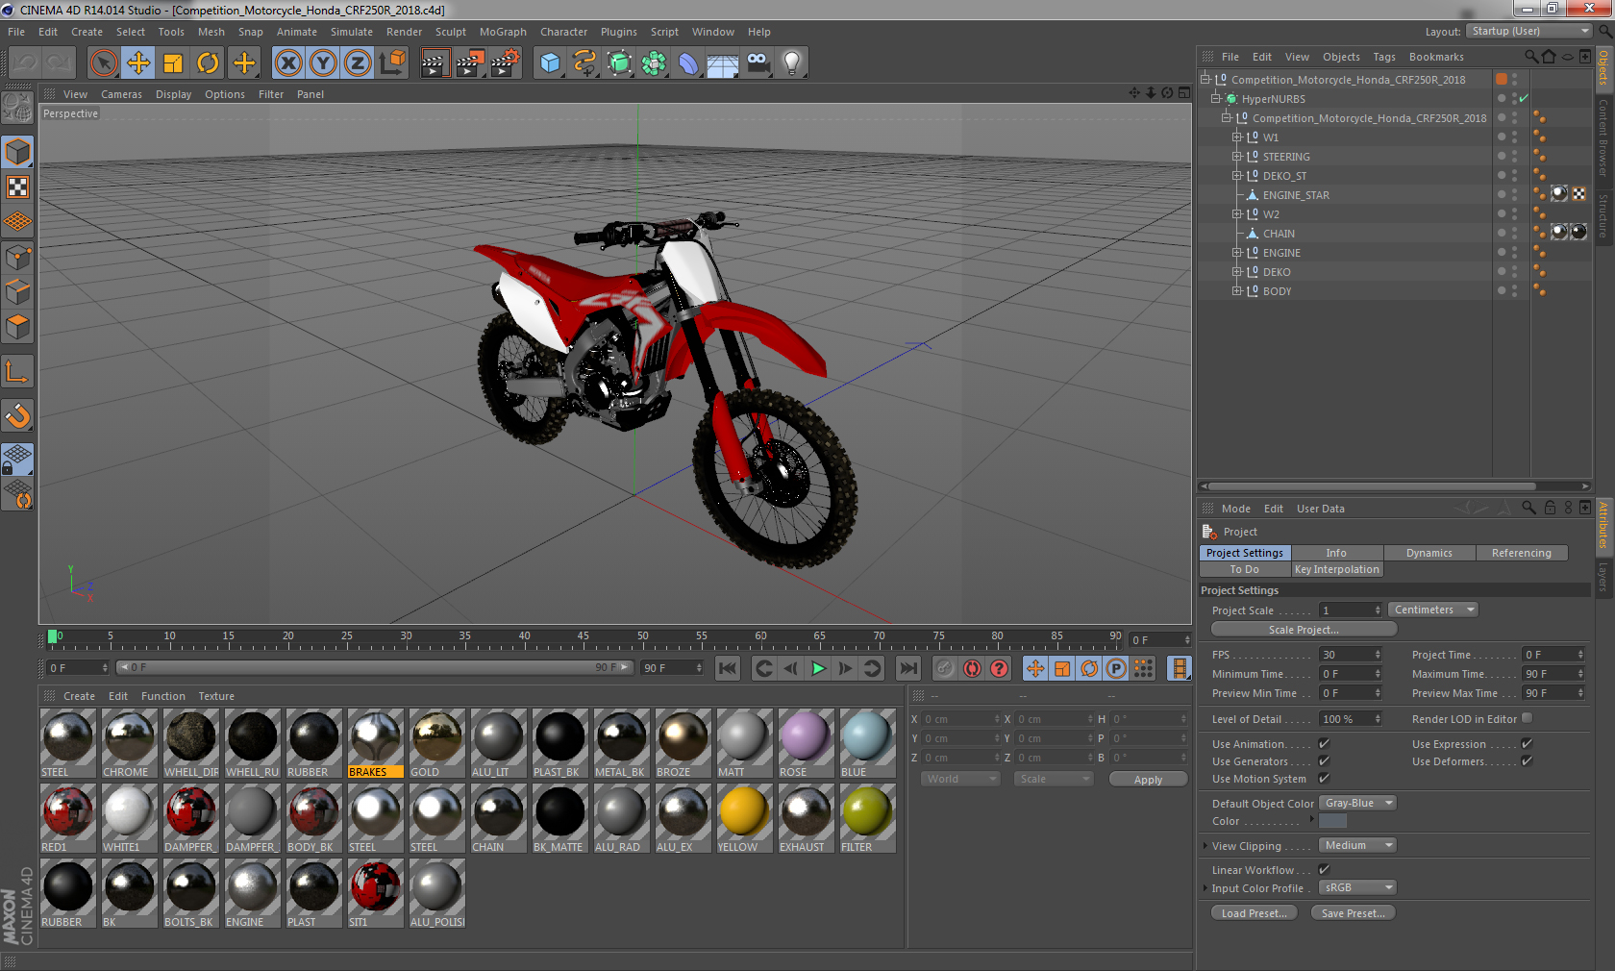Switch coordinate system icon
1615x971 pixels.
(392, 63)
